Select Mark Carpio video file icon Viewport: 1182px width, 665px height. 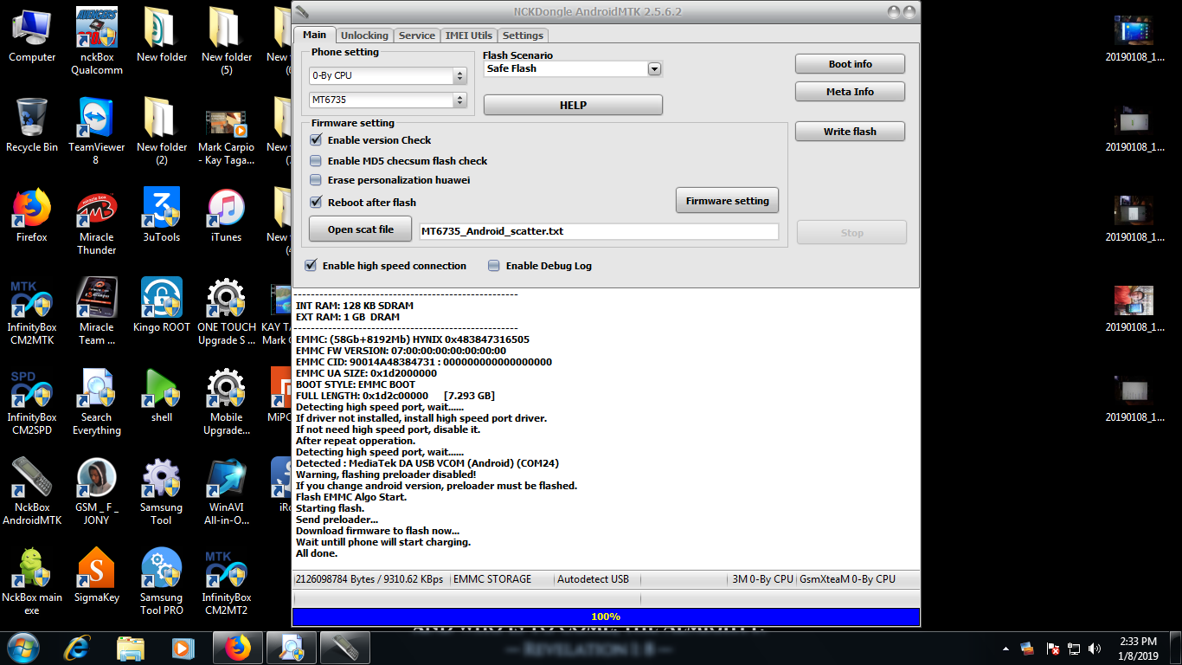click(227, 131)
